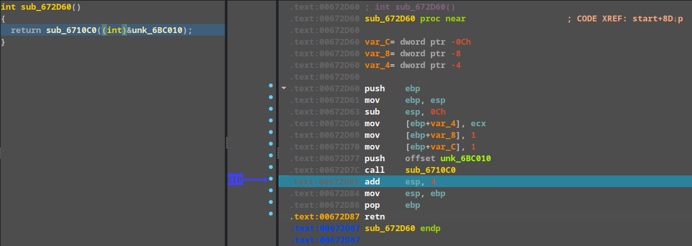This screenshot has width=692, height=246.
Task: Toggle breakpoint dot beside call sub_6710C0
Action: (x=271, y=167)
